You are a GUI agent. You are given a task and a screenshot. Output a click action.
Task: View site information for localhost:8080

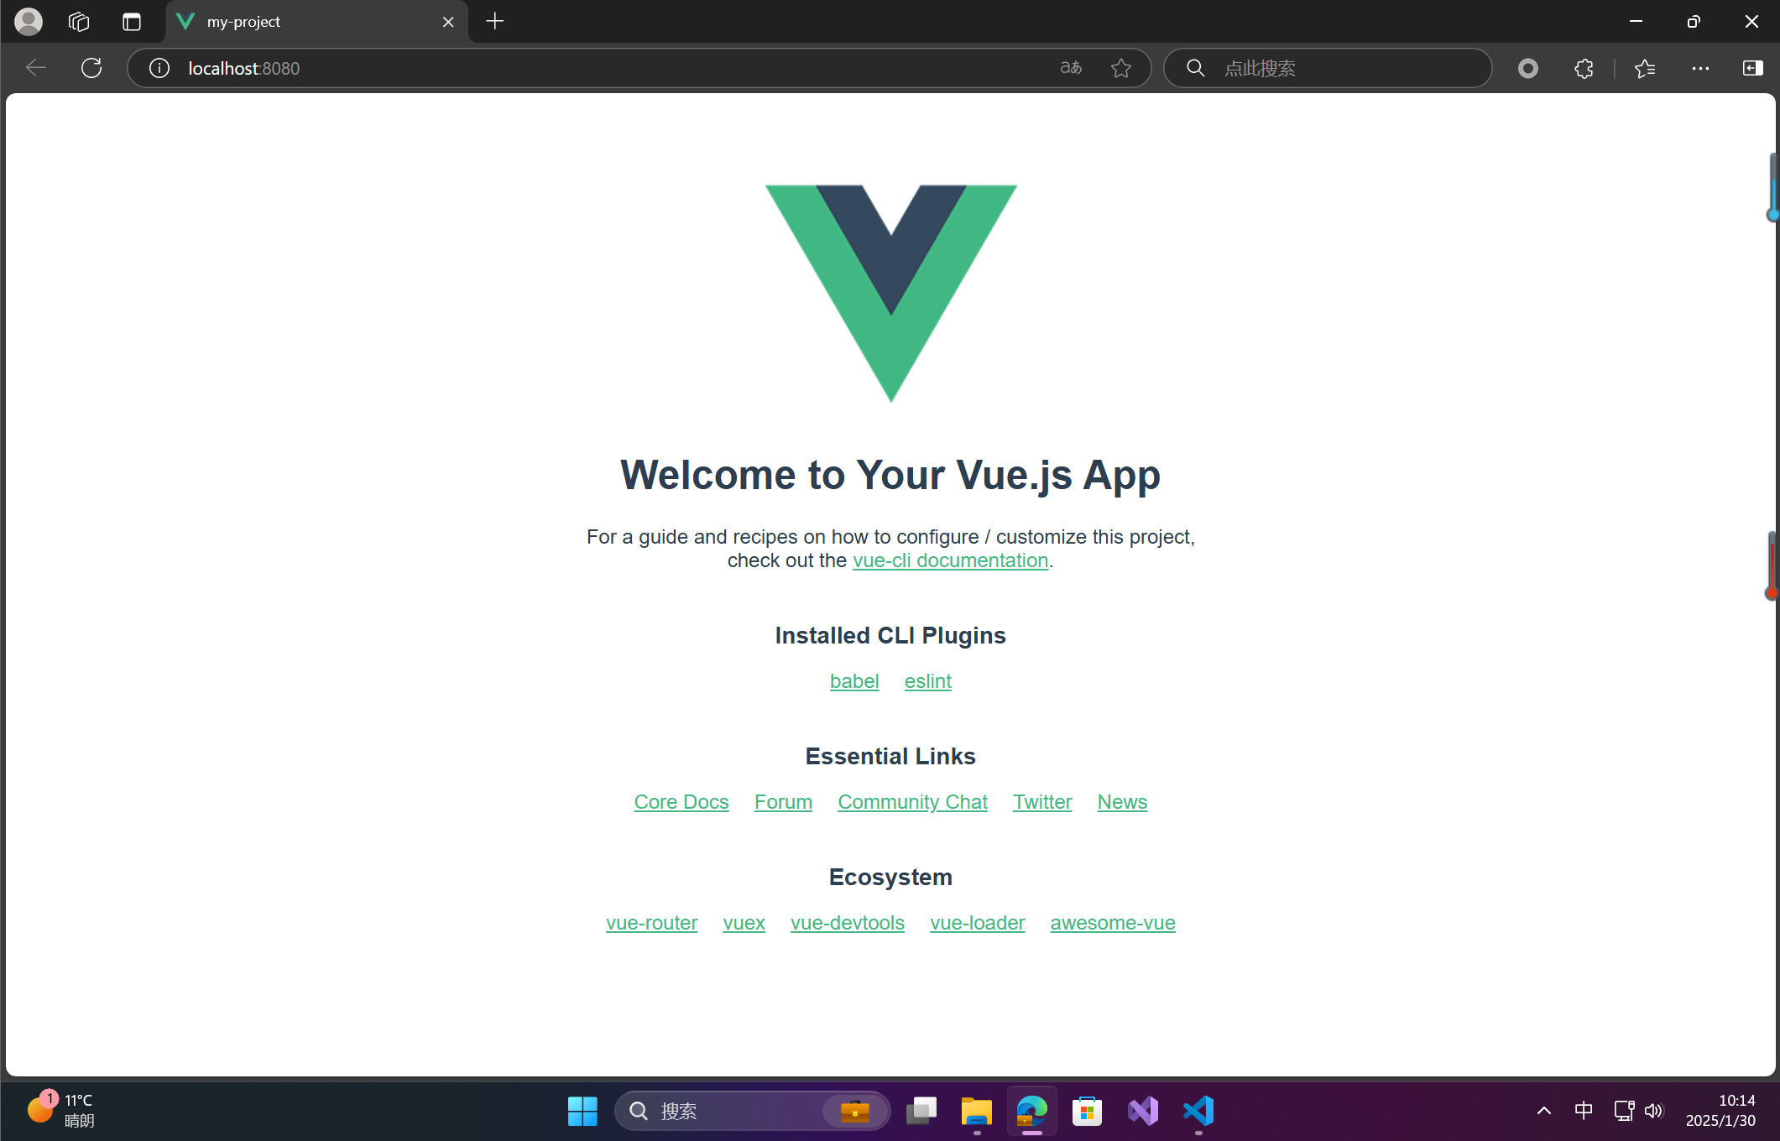point(159,68)
